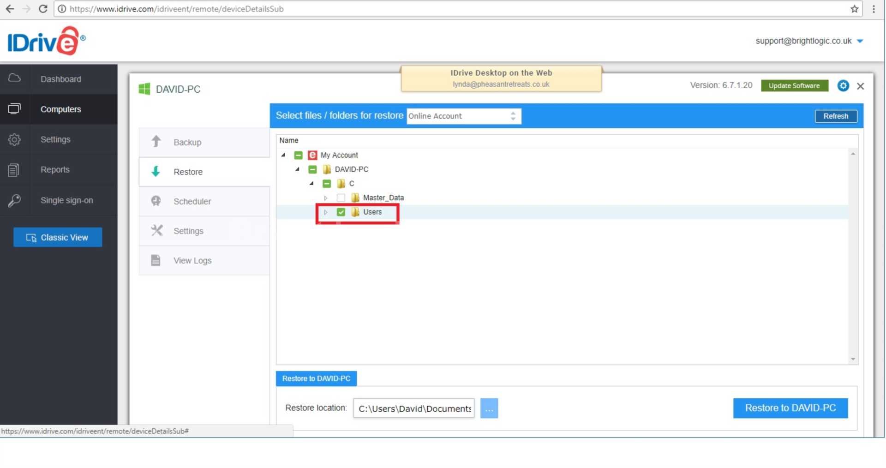Click the Dashboard cloud icon in sidebar

(14, 78)
